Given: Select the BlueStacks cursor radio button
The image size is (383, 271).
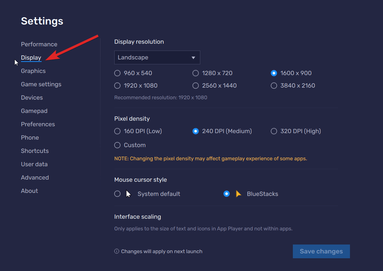Looking at the screenshot, I should pyautogui.click(x=226, y=194).
